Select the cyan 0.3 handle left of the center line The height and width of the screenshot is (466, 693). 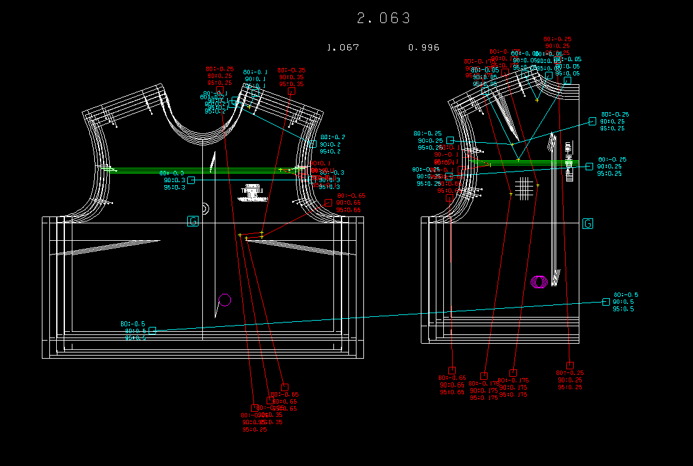(191, 180)
